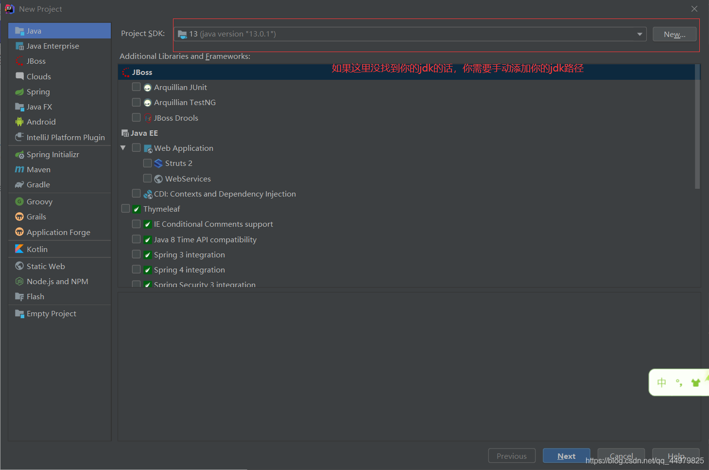This screenshot has height=470, width=709.
Task: Select the Application Forge icon
Action: [x=19, y=232]
